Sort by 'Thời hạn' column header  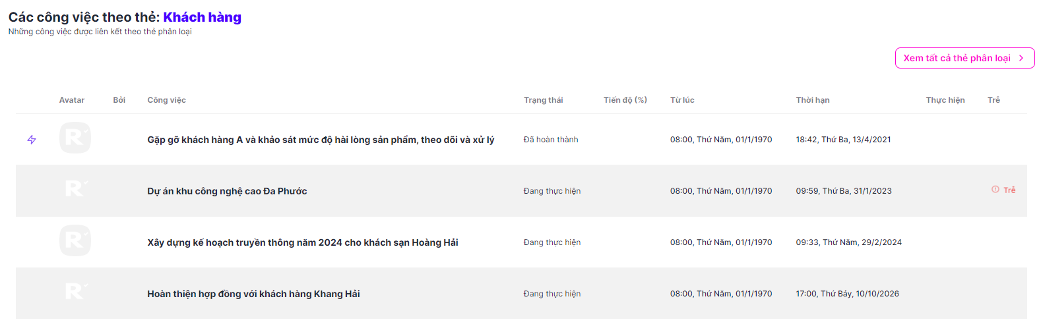point(812,100)
